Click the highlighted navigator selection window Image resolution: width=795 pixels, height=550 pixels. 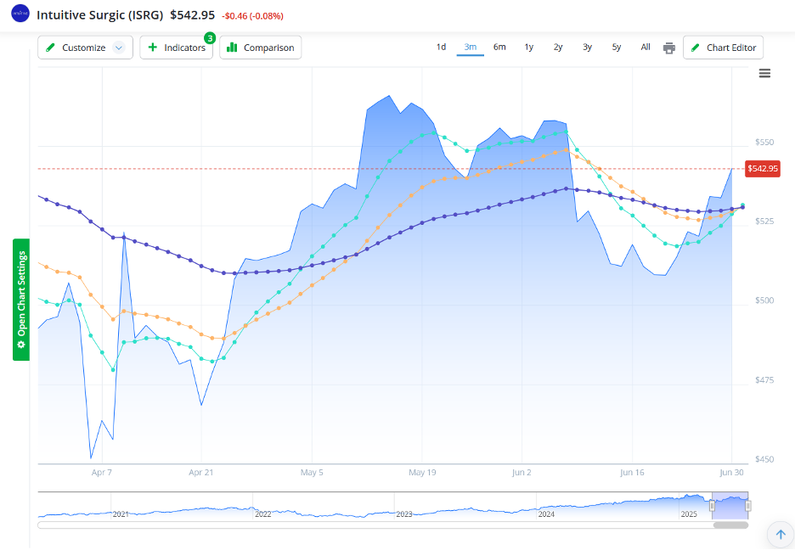[x=730, y=505]
